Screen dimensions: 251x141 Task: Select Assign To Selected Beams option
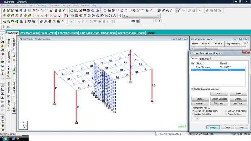(x=193, y=111)
